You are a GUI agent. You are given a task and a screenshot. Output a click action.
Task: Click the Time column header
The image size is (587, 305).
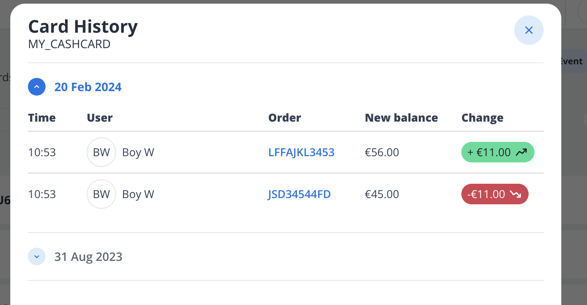[x=42, y=118]
